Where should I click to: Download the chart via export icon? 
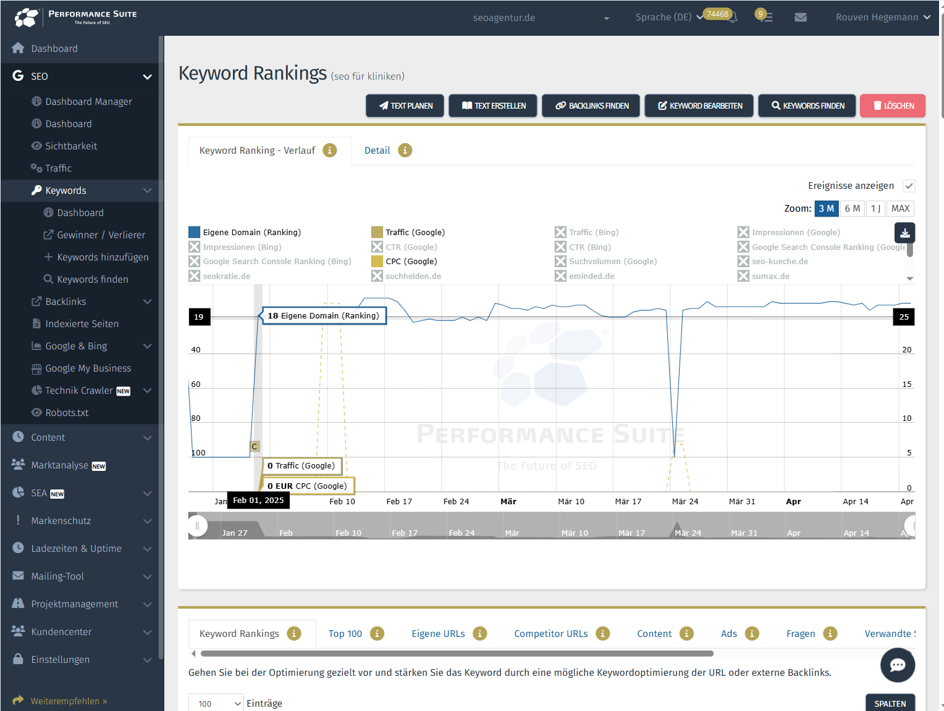point(904,233)
